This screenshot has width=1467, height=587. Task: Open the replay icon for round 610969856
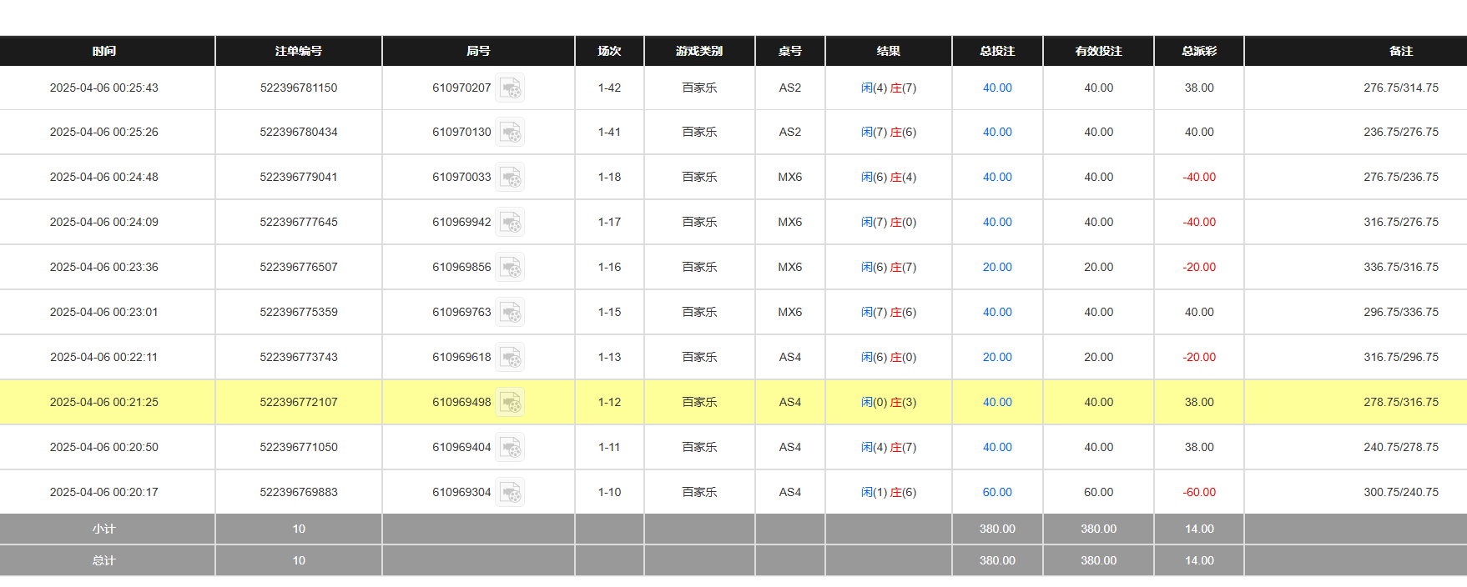point(510,268)
